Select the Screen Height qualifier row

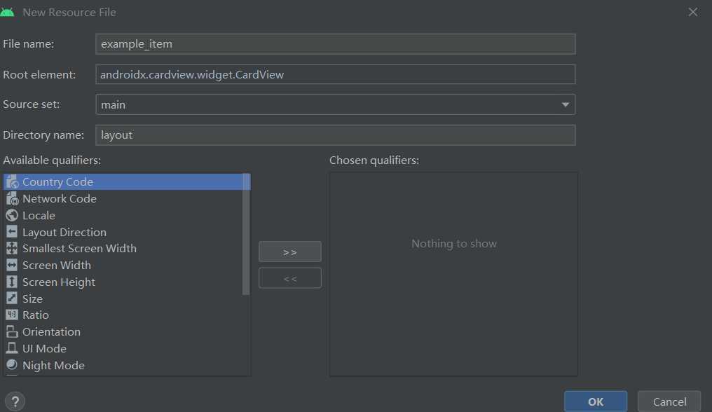tap(123, 282)
